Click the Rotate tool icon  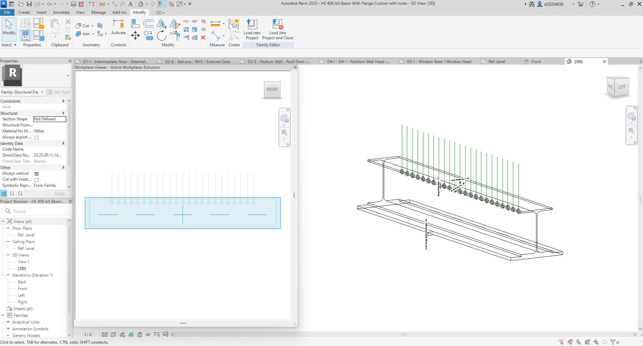pyautogui.click(x=161, y=35)
